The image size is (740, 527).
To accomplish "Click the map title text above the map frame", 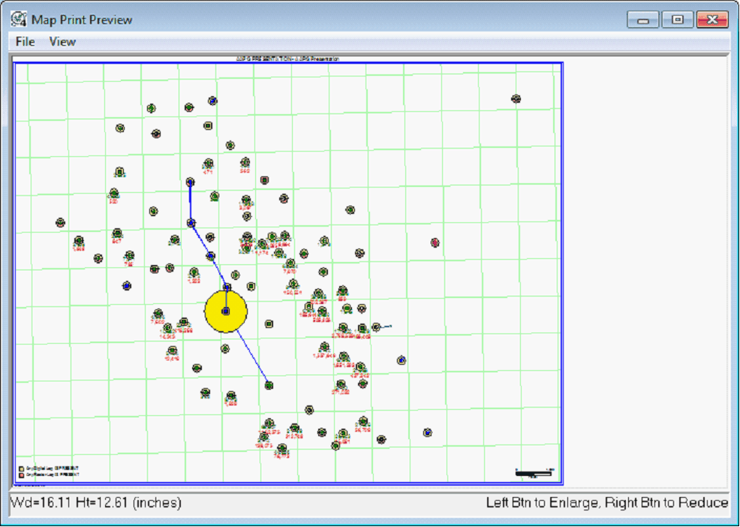I will (288, 58).
